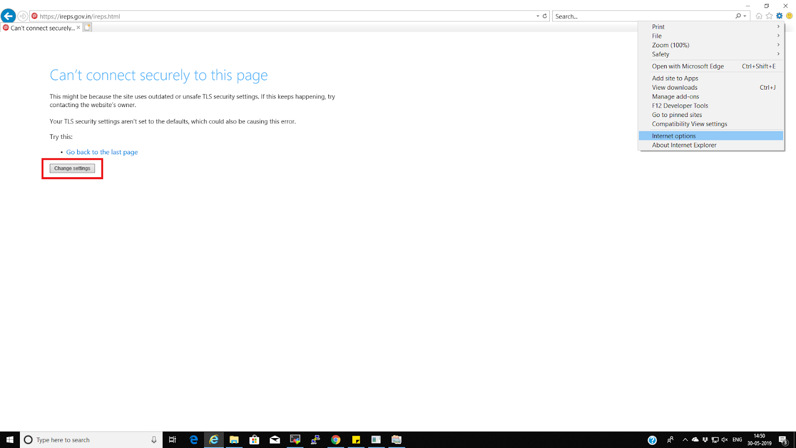Choose About Internet Explorer
Image resolution: width=796 pixels, height=448 pixels.
click(x=711, y=145)
